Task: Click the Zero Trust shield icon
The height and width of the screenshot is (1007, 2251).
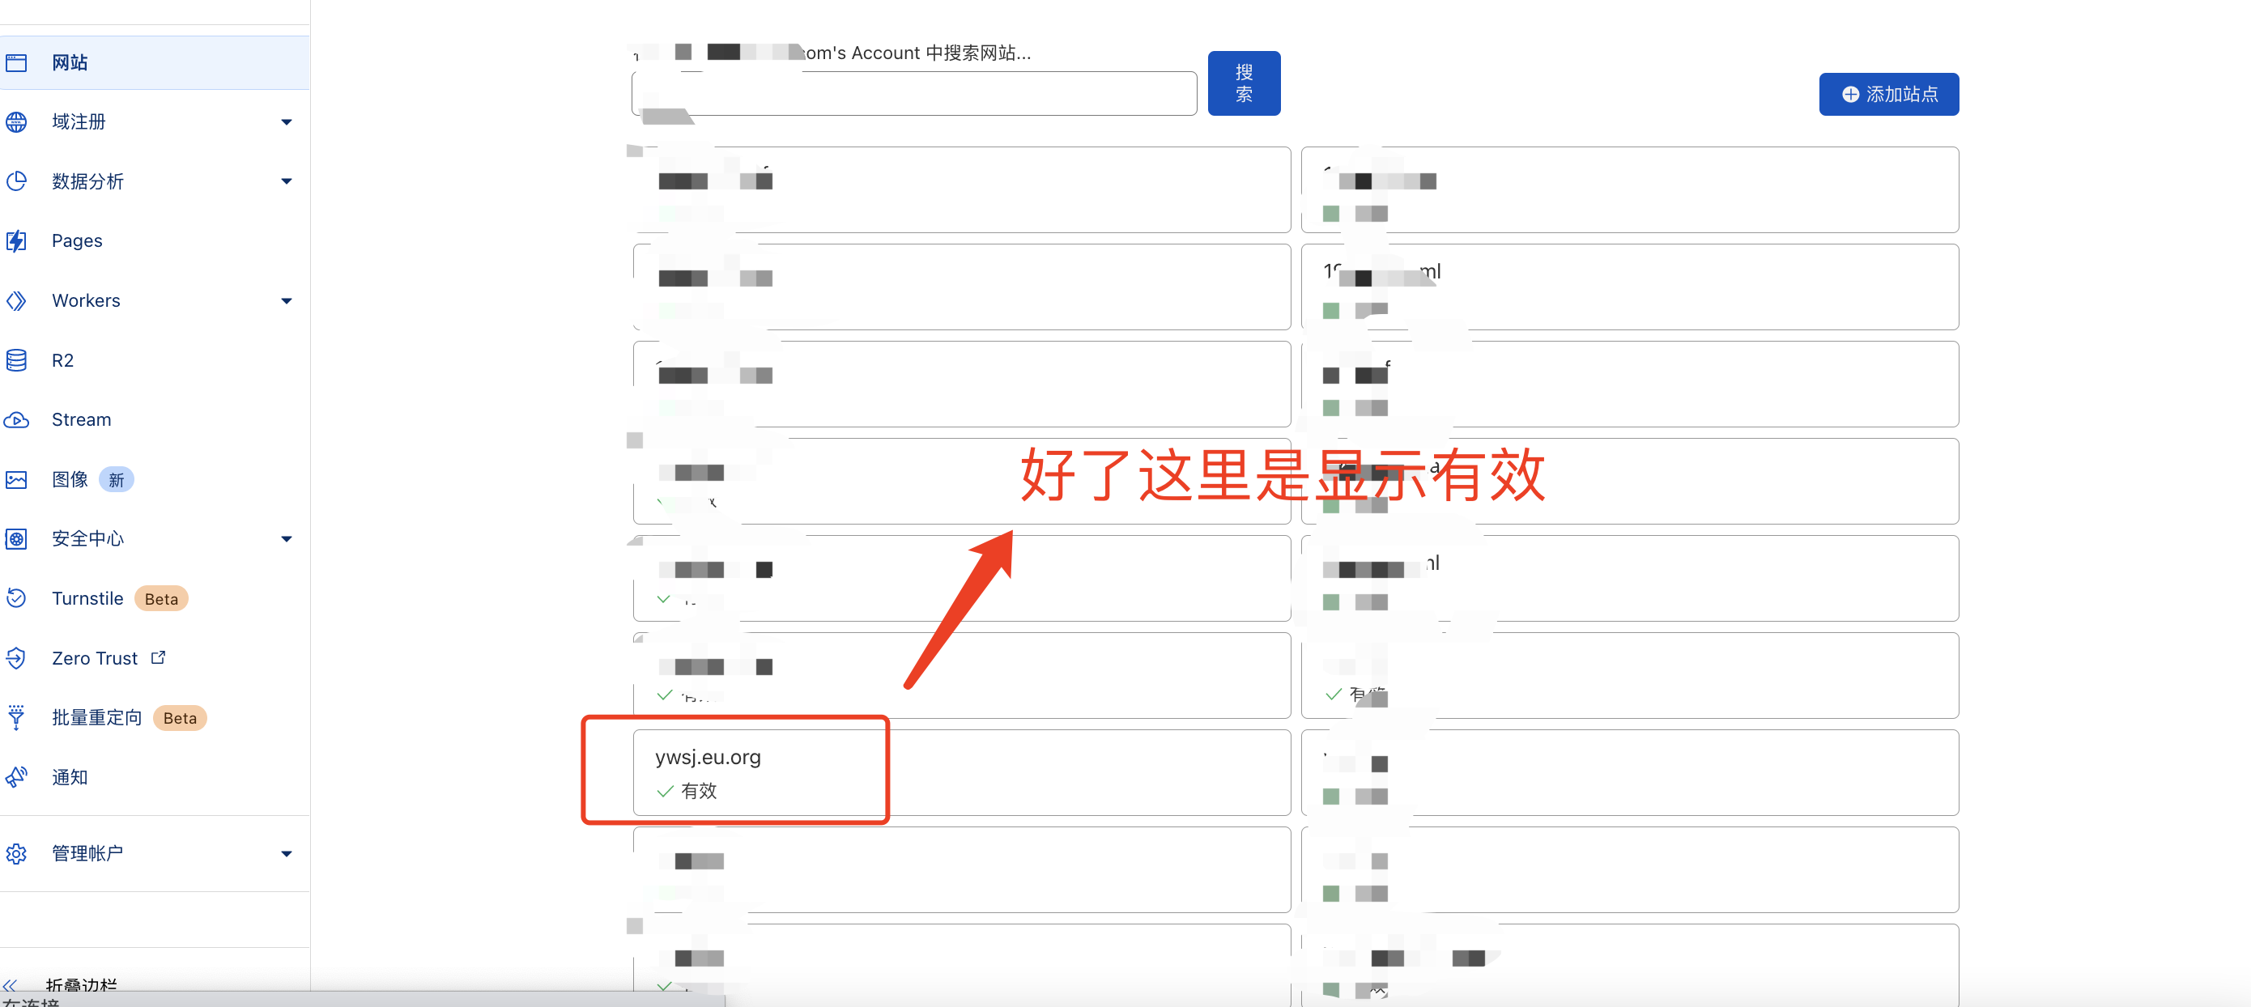Action: click(17, 657)
